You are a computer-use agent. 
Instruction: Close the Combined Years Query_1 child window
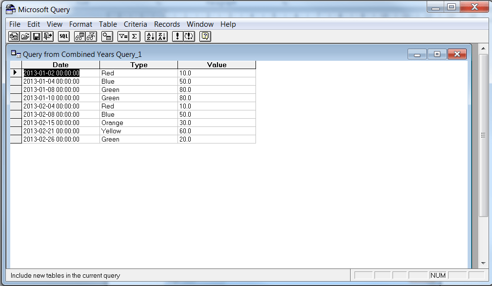click(457, 54)
